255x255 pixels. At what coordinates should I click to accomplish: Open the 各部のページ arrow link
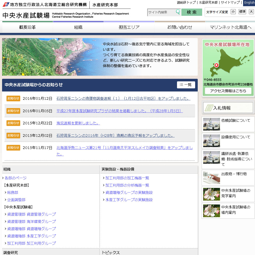tap(16, 178)
